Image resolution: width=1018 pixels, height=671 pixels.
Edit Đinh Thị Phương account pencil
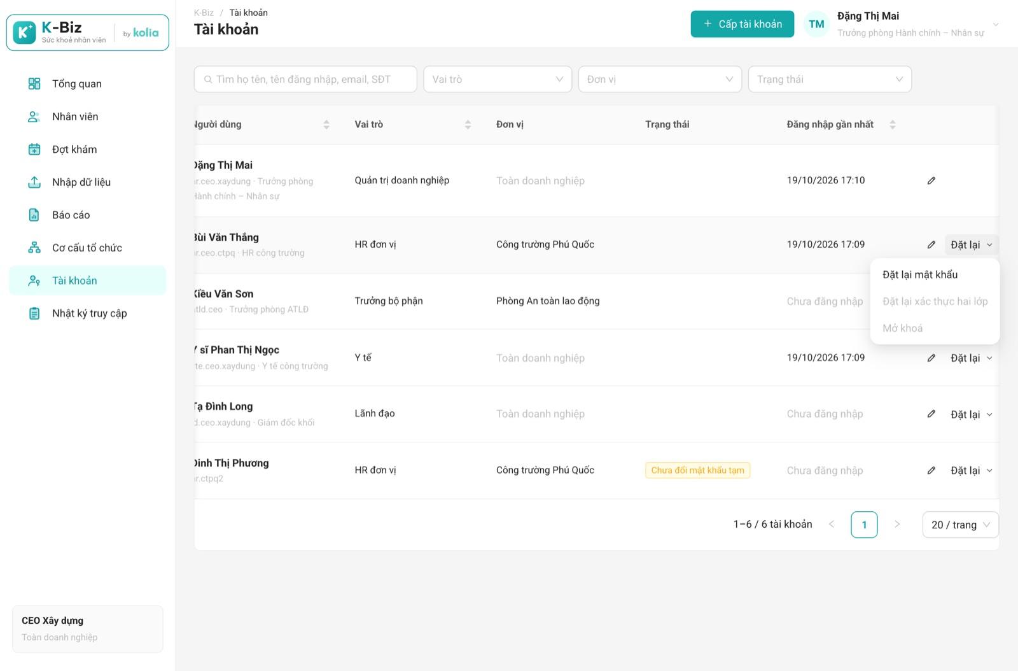click(x=931, y=470)
